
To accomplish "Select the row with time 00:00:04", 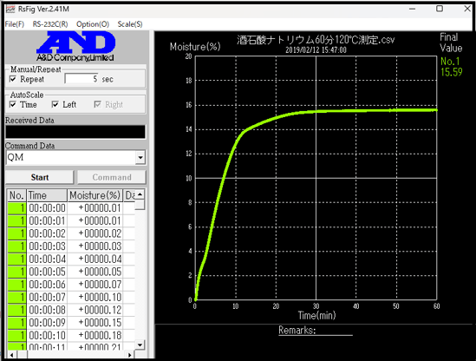I will [71, 259].
